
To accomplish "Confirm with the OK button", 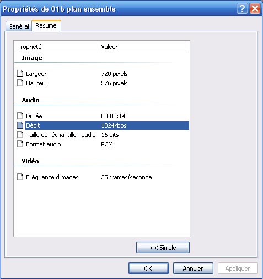I will tap(148, 269).
